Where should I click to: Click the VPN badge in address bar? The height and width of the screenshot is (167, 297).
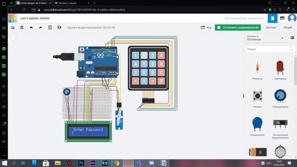[34, 10]
